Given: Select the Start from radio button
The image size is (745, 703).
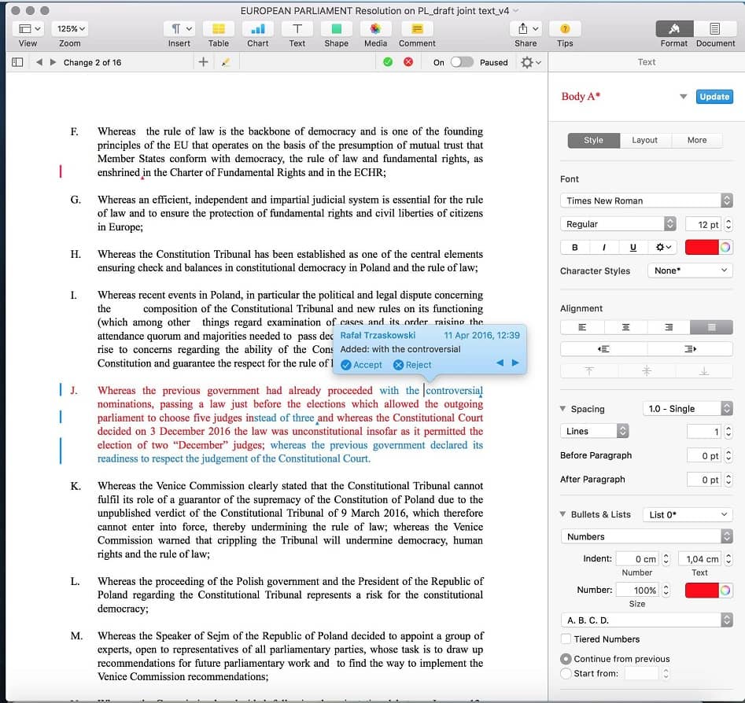Looking at the screenshot, I should 566,674.
